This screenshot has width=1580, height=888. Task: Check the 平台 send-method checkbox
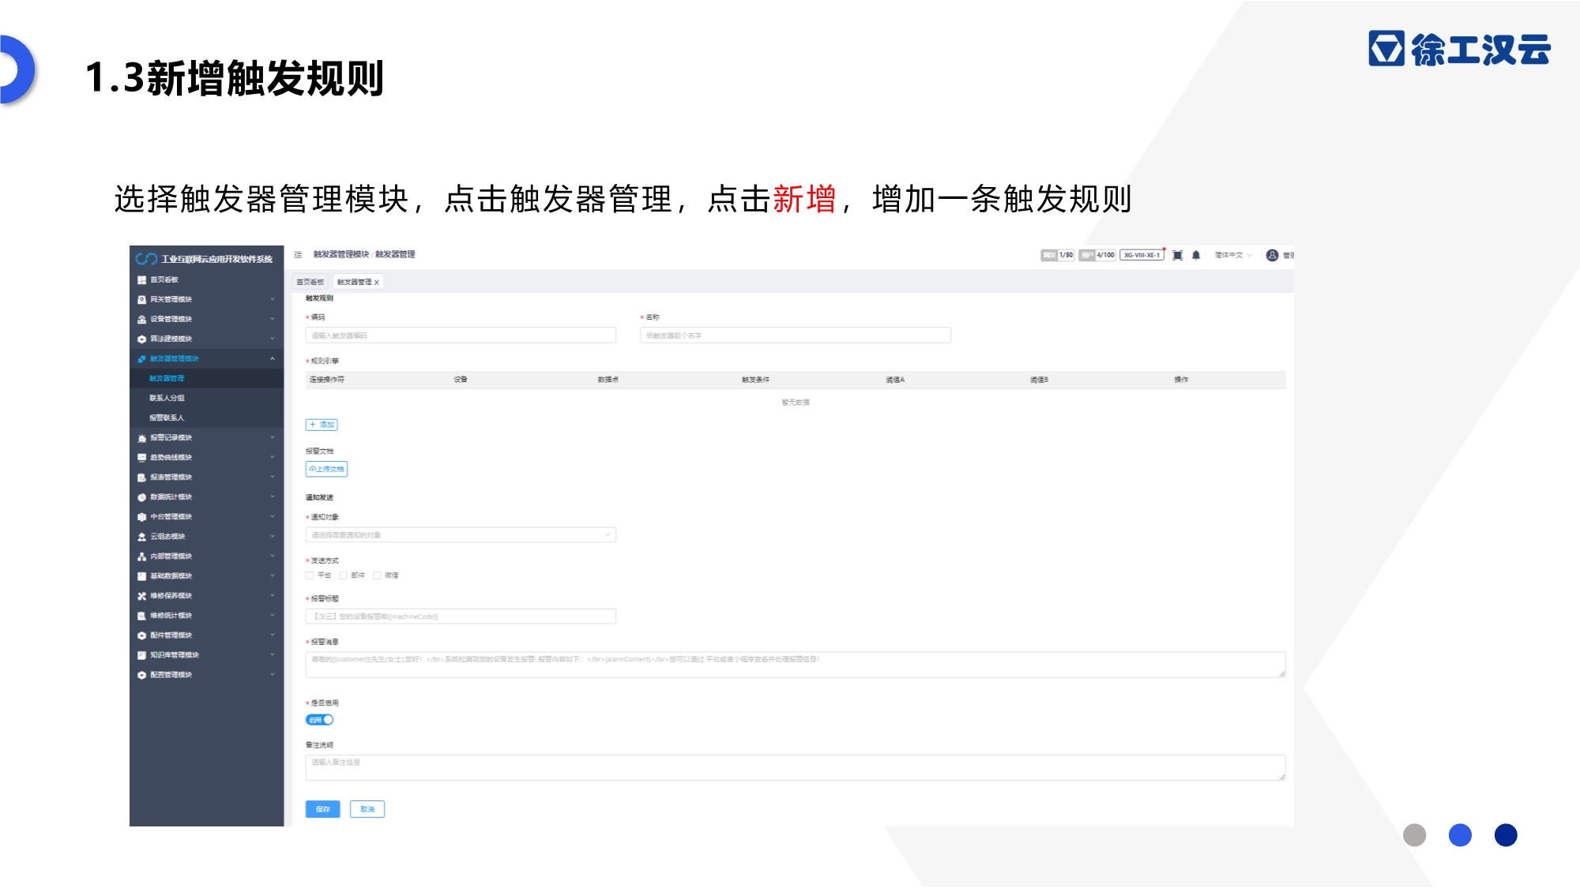tap(310, 575)
